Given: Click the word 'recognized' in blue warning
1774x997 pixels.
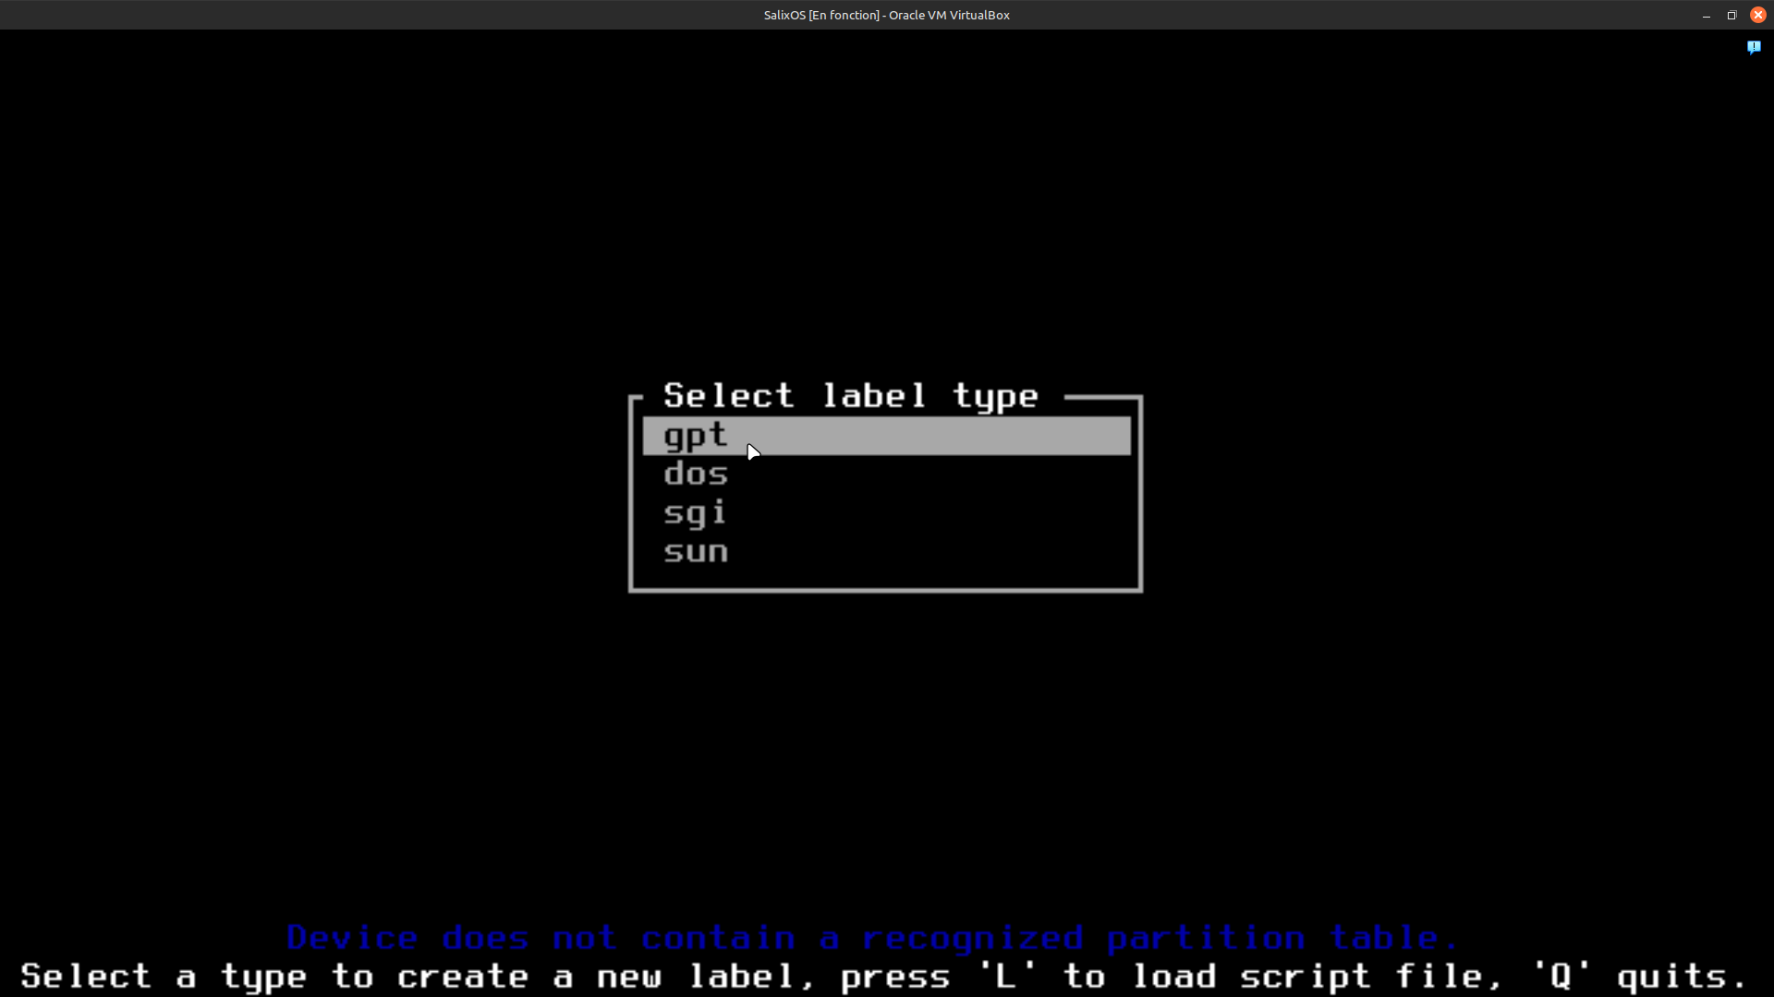Looking at the screenshot, I should [x=972, y=938].
